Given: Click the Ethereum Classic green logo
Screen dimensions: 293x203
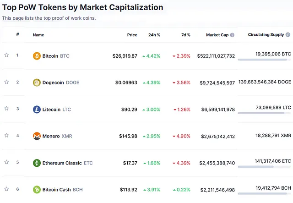Looking at the screenshot, I should coord(37,163).
